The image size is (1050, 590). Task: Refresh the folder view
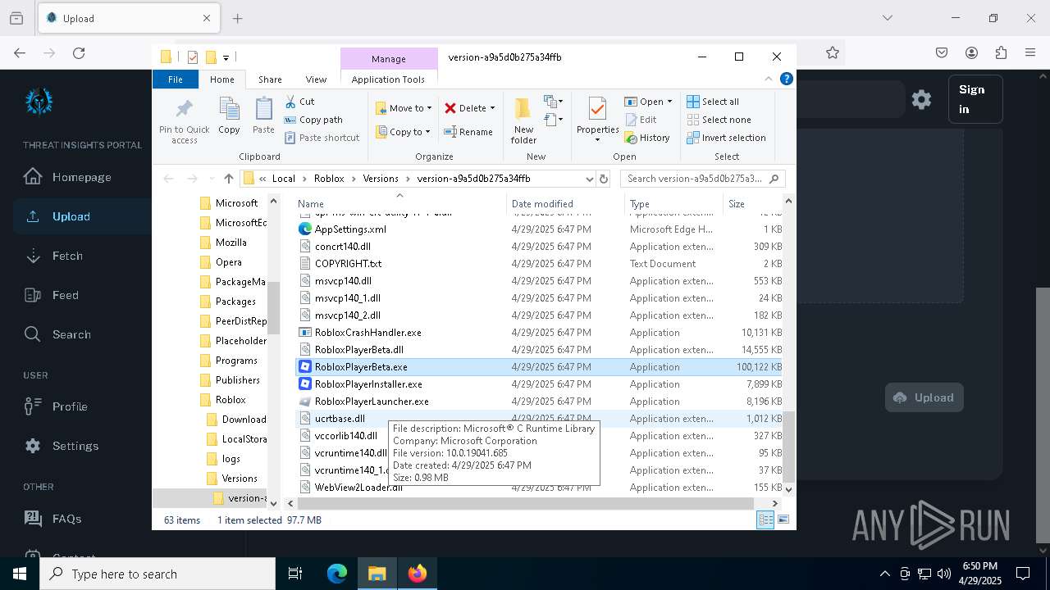coord(604,179)
